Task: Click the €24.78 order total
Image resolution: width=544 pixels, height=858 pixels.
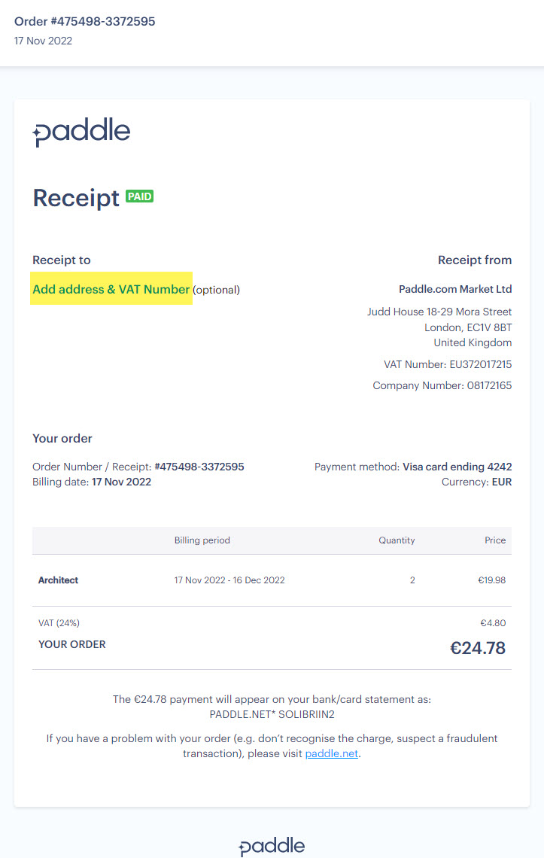Action: pos(478,647)
